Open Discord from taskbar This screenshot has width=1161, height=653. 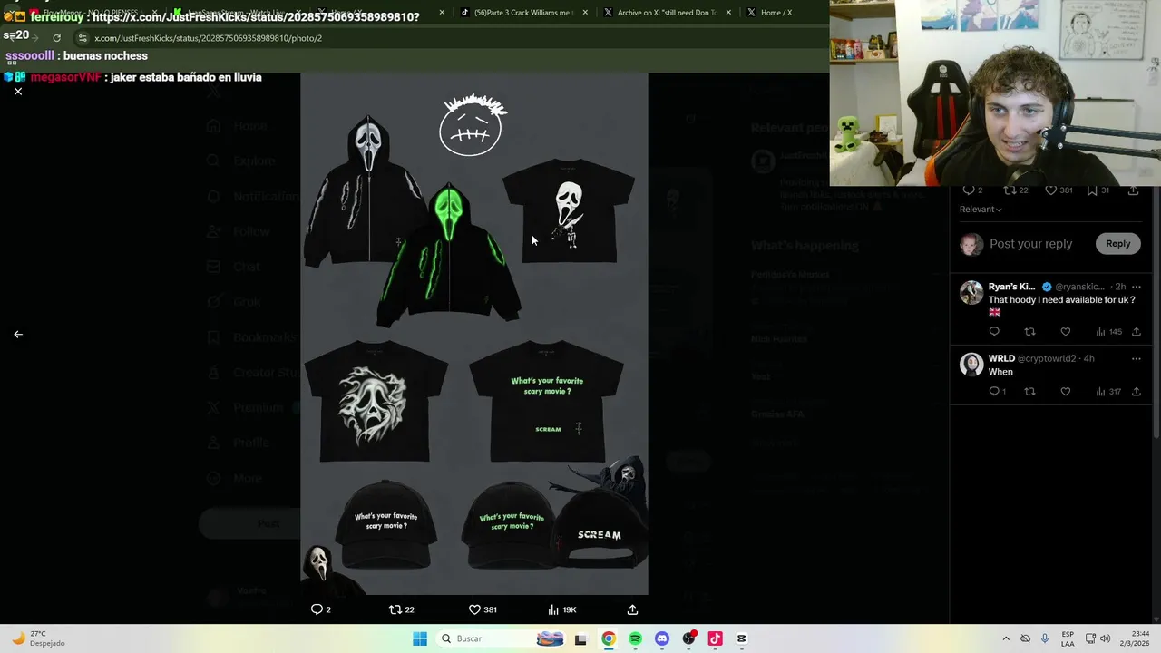coord(661,638)
